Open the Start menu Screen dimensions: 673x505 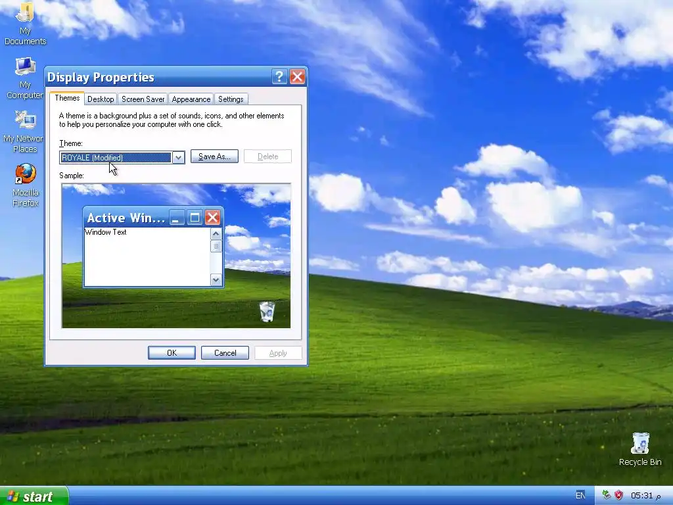tap(34, 496)
